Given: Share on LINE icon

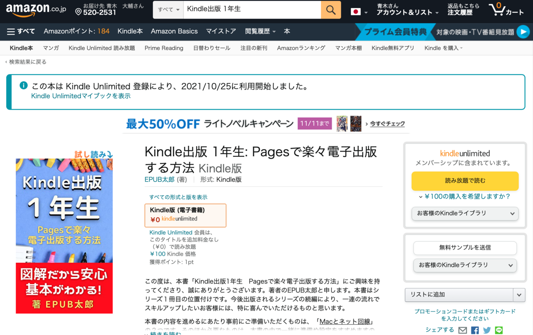Looking at the screenshot, I should pyautogui.click(x=499, y=330).
